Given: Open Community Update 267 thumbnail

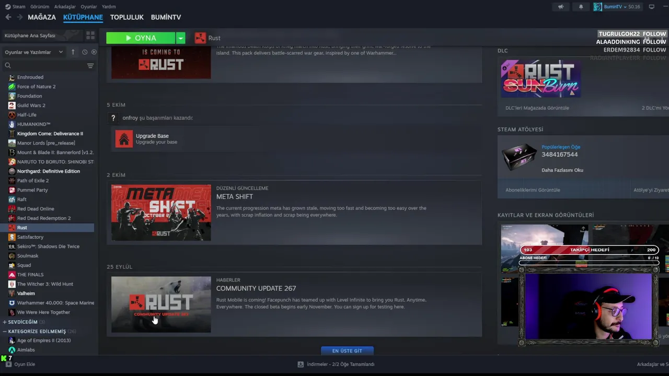Looking at the screenshot, I should pyautogui.click(x=161, y=304).
